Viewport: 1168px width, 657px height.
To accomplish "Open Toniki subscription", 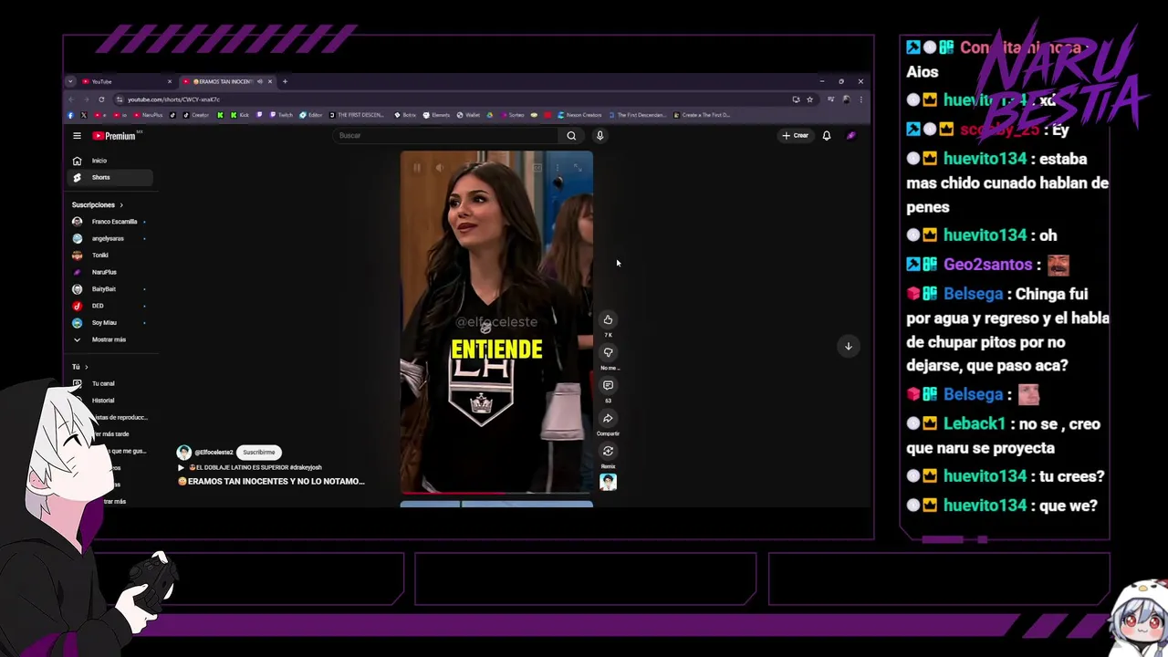I will [109, 255].
